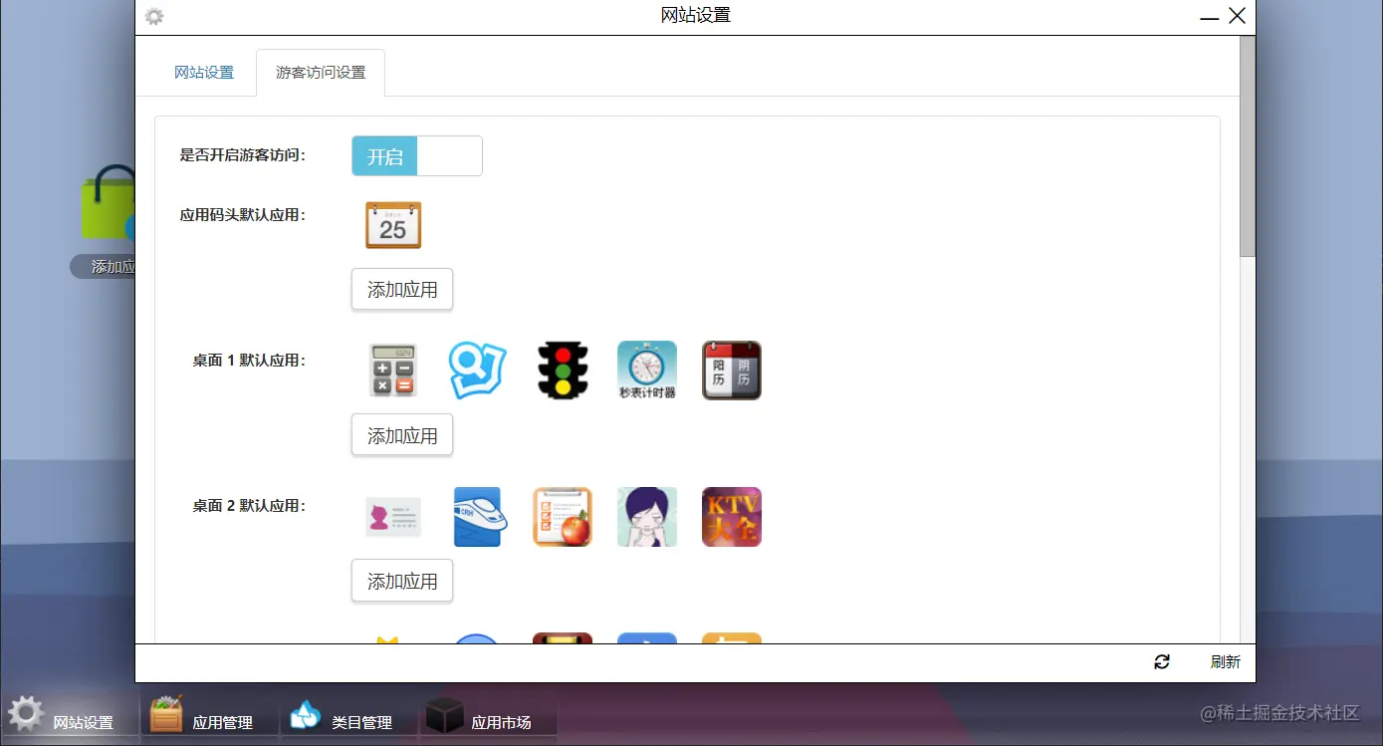The width and height of the screenshot is (1383, 746).
Task: Switch to the 网站设置 tab
Action: click(x=204, y=73)
